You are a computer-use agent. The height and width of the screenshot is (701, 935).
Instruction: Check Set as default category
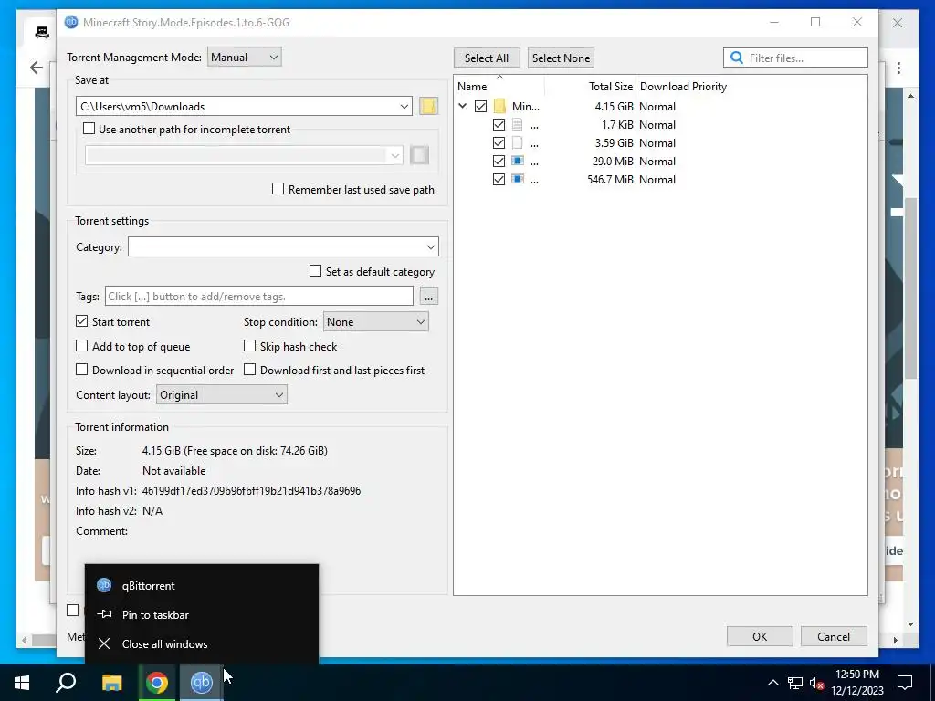click(315, 271)
